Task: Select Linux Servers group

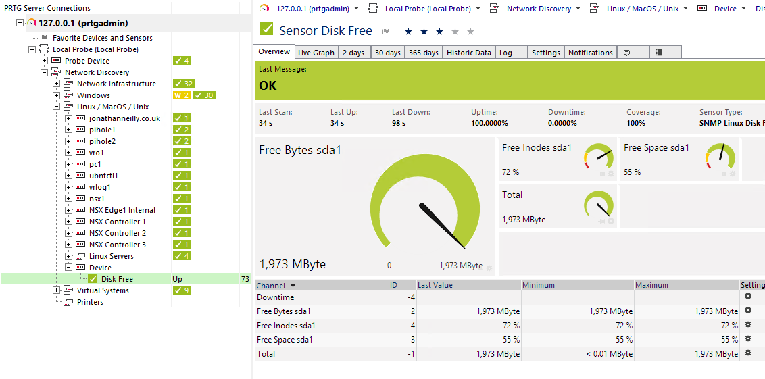Action: pyautogui.click(x=112, y=256)
